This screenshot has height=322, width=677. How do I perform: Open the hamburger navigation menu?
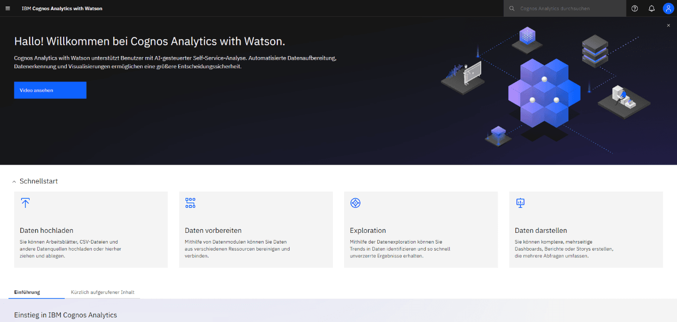[x=8, y=9]
